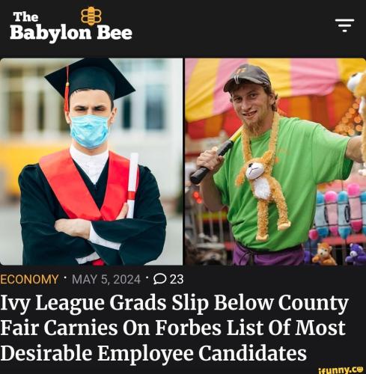The image size is (366, 374).
Task: Click the graduation cap in left photo
Action: pyautogui.click(x=88, y=79)
